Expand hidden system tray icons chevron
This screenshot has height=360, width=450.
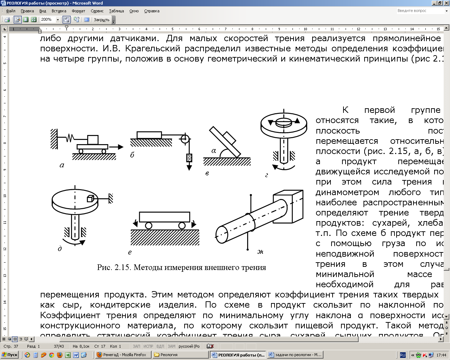[413, 355]
